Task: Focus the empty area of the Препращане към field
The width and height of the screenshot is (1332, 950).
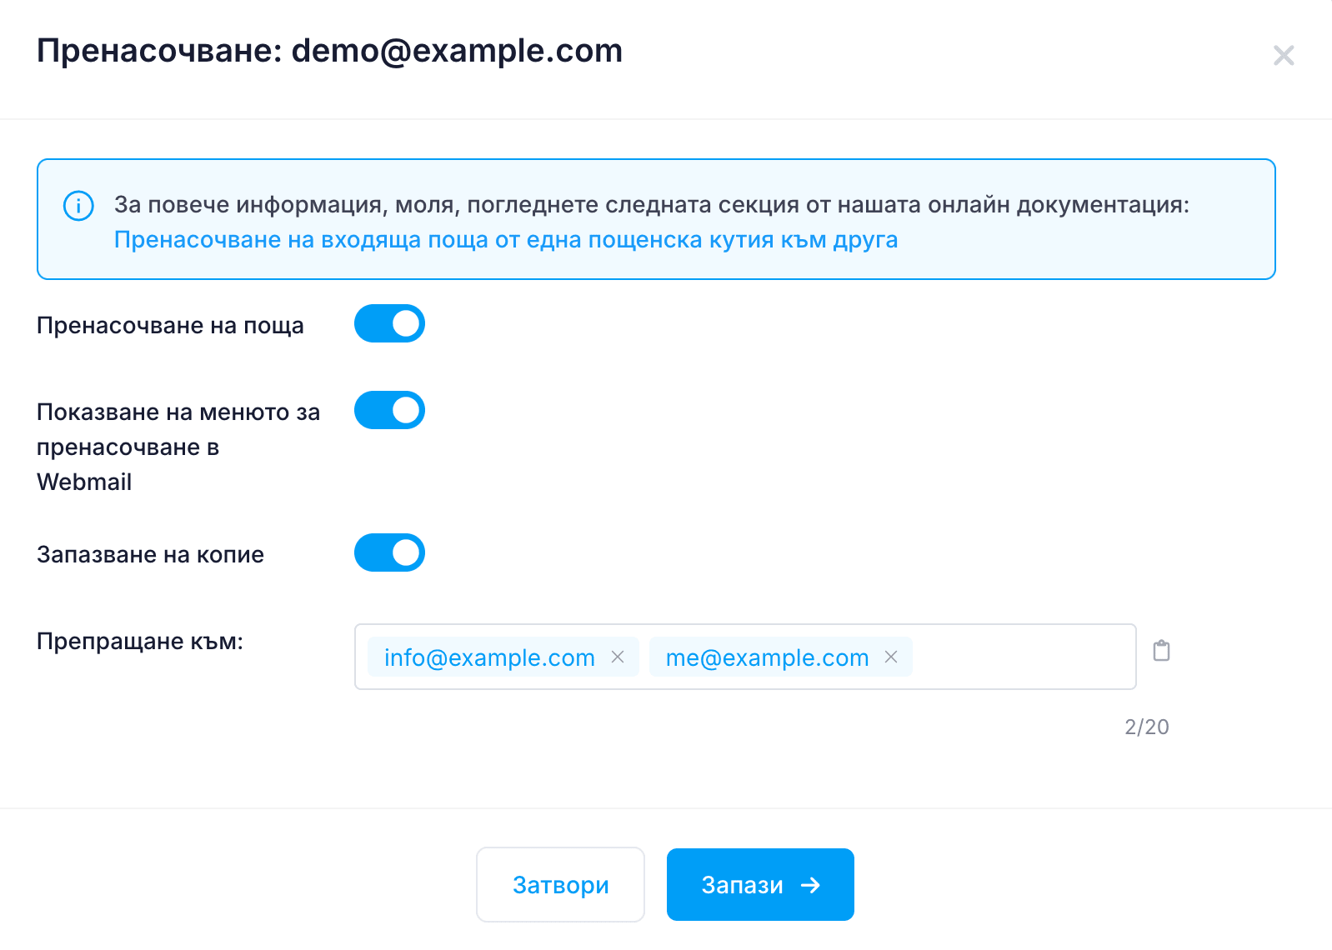Action: (x=1024, y=657)
